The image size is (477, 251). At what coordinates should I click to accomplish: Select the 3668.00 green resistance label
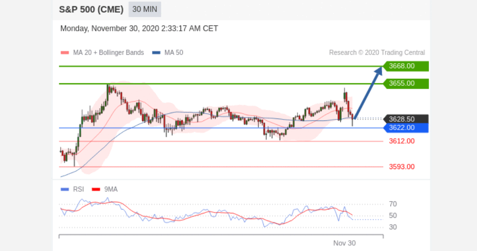[x=406, y=66]
